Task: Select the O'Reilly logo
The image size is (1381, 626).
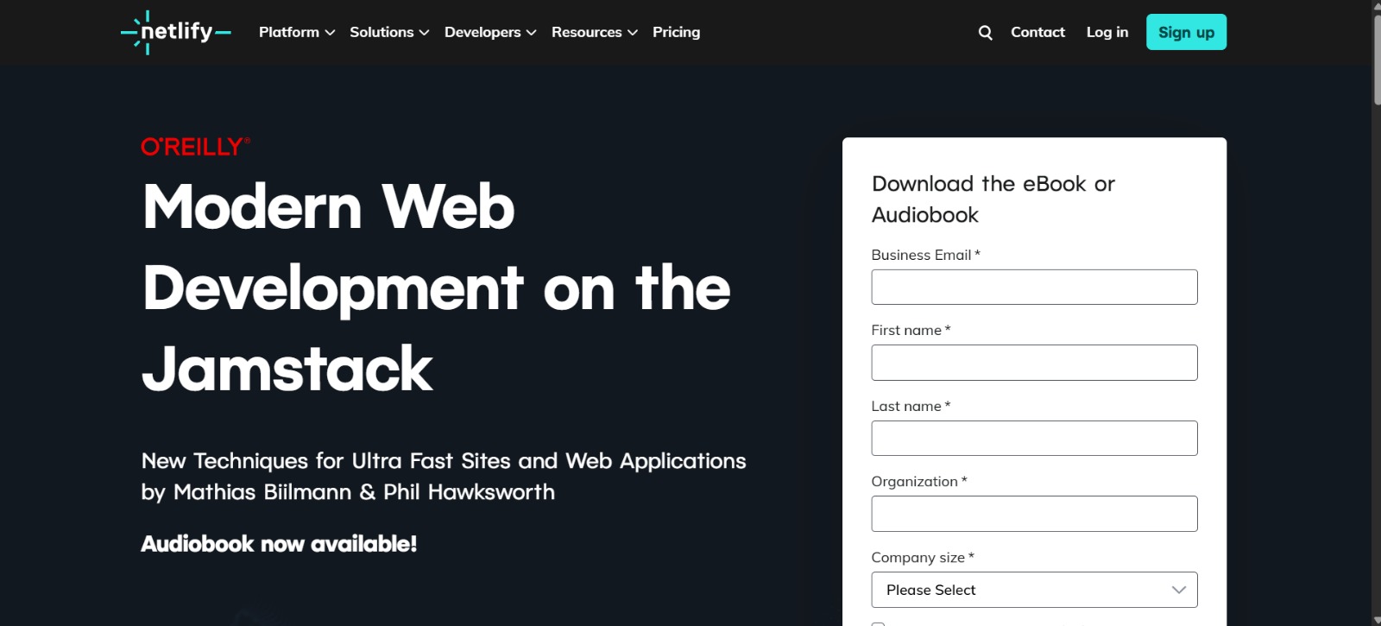Action: (x=196, y=147)
